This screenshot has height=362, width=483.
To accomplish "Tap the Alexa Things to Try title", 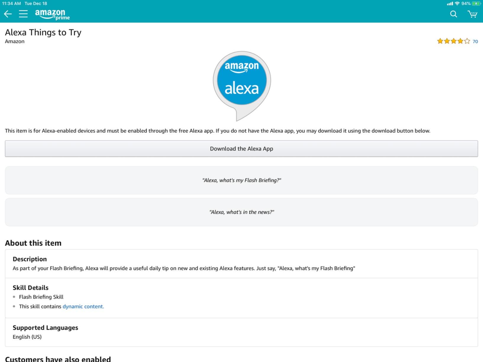I will pos(43,33).
